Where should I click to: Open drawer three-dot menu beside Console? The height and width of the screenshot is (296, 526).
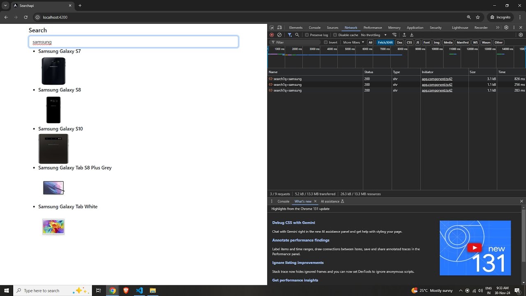point(272,201)
